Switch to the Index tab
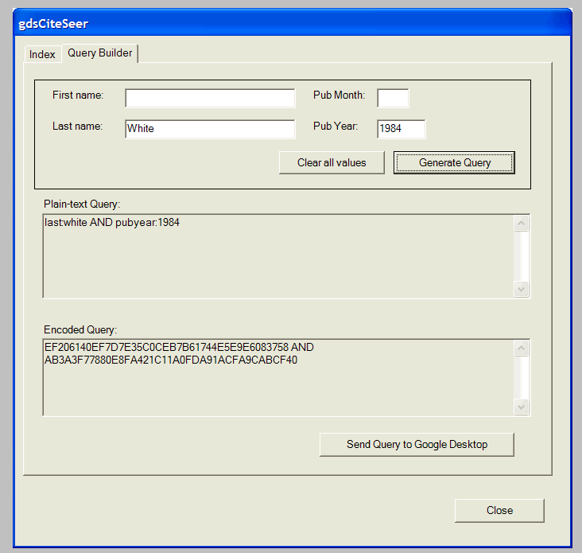The image size is (582, 553). pos(42,54)
